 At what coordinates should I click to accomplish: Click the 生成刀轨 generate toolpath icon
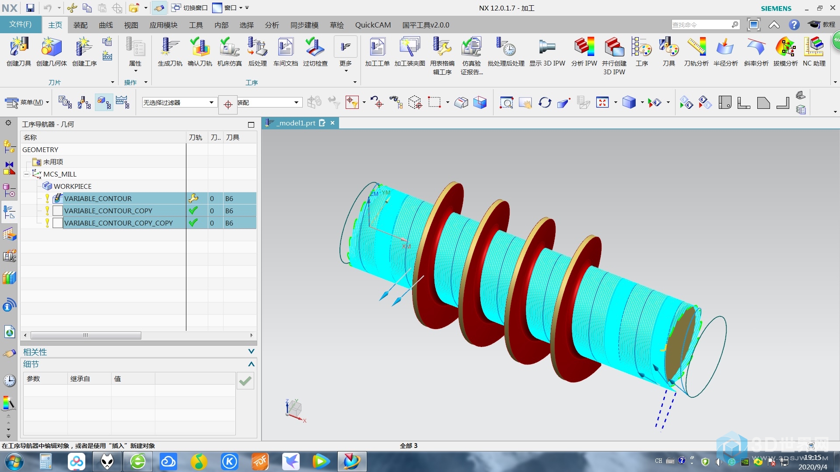170,47
